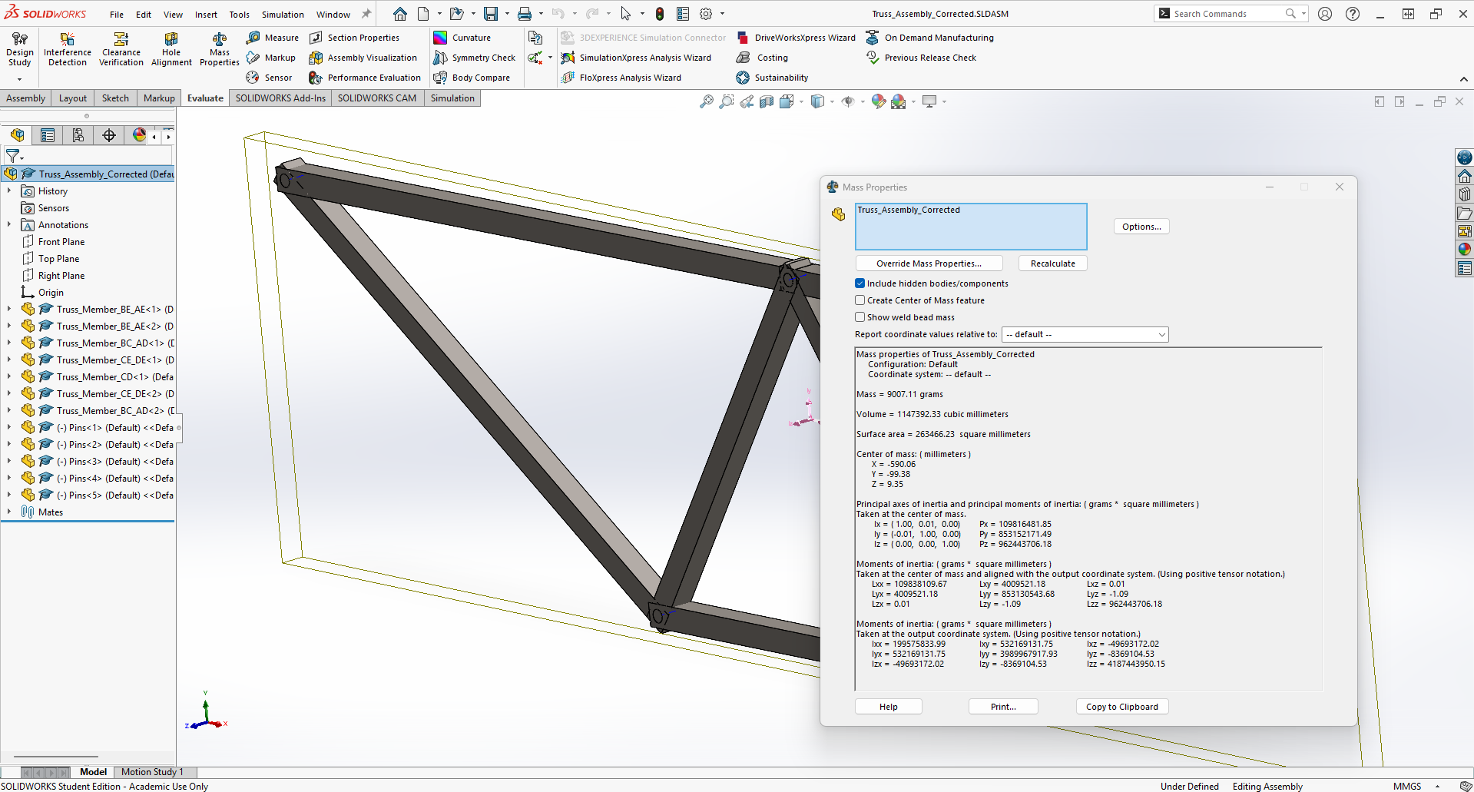1474x792 pixels.
Task: Open the Insert menu
Action: pyautogui.click(x=206, y=15)
